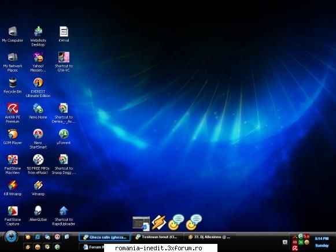Click the AntiVir umbrella tray icon

[295, 249]
